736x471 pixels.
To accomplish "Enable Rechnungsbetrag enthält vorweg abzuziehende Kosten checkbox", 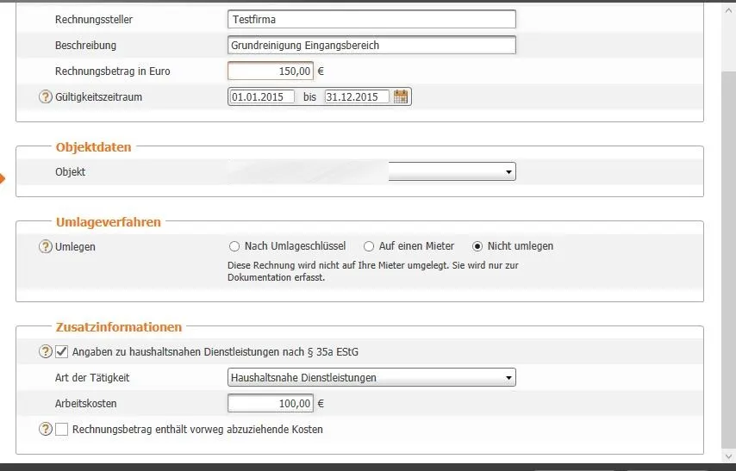I will coord(61,429).
